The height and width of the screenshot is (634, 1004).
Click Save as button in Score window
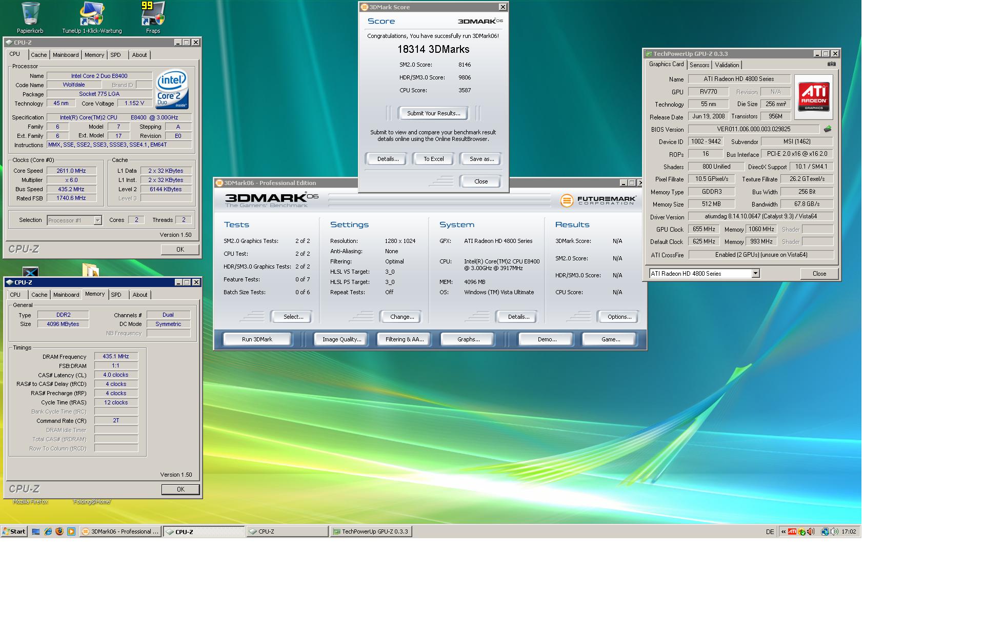click(x=481, y=159)
